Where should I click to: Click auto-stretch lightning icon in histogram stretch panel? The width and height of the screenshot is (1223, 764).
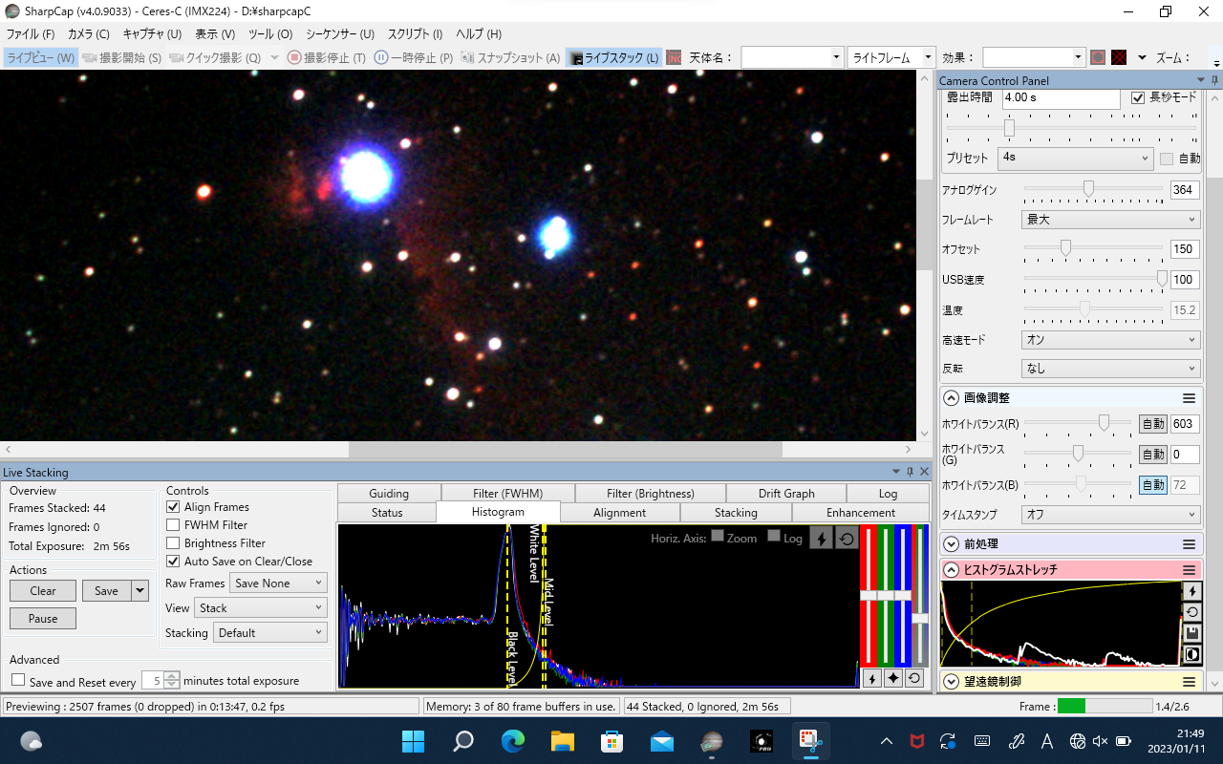coord(1191,591)
